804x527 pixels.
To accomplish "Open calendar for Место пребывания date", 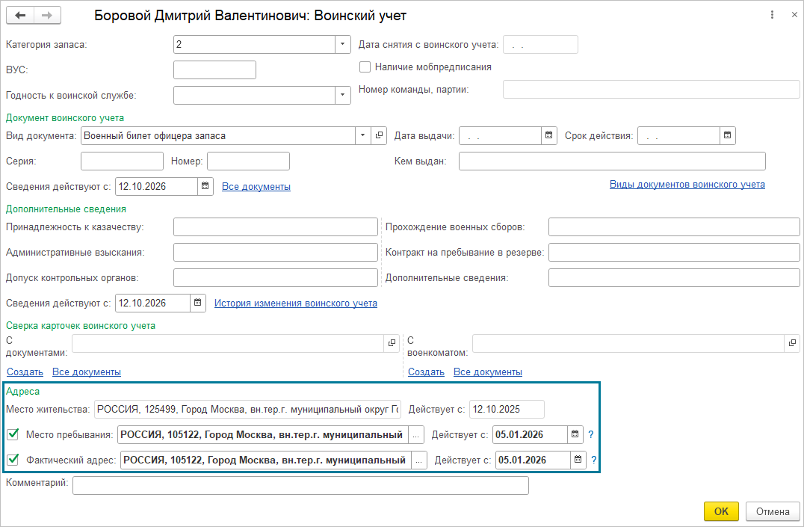I will coord(575,434).
